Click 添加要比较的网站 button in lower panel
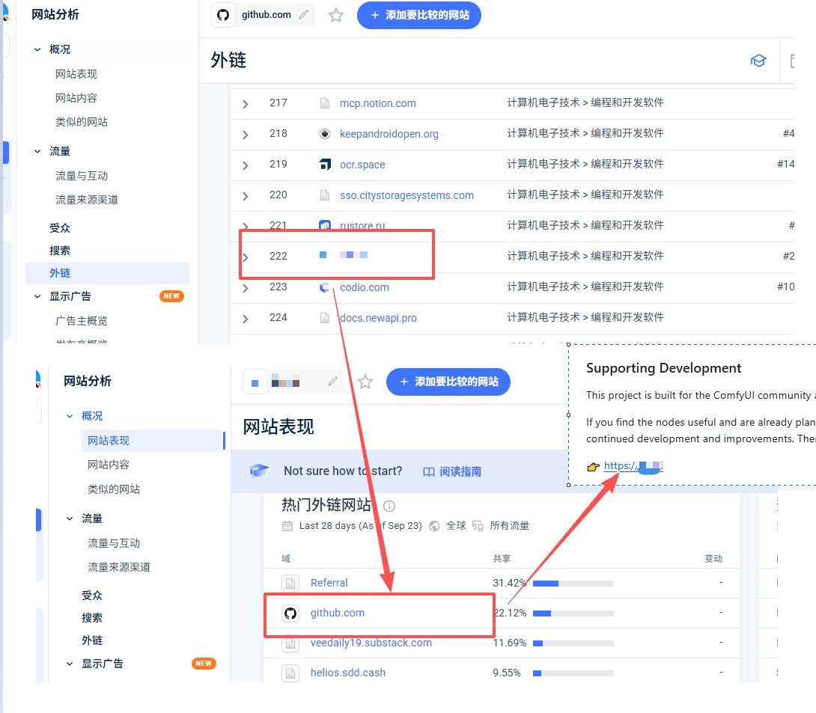 point(448,382)
